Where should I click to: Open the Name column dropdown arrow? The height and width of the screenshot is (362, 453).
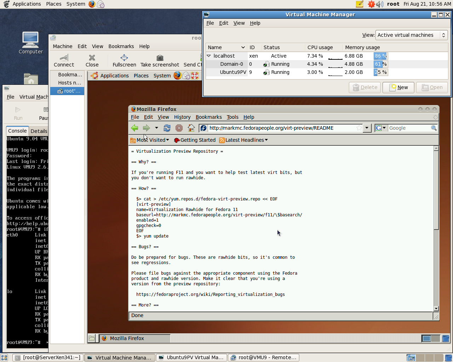tap(243, 47)
